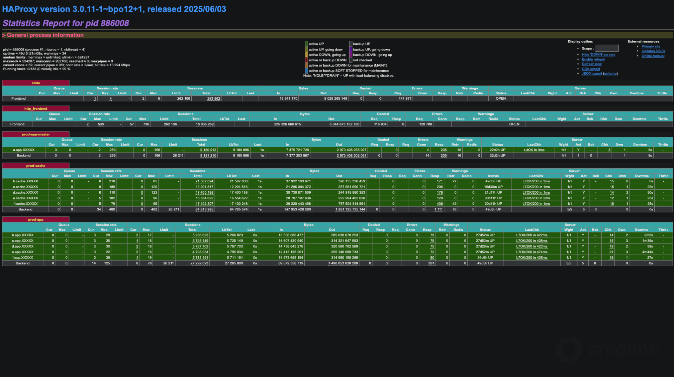Click sessions total '283 862' in stats
This screenshot has width=674, height=377.
point(214,99)
